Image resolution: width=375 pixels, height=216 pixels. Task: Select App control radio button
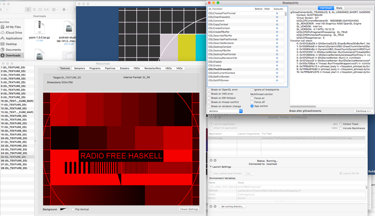(x=252, y=106)
